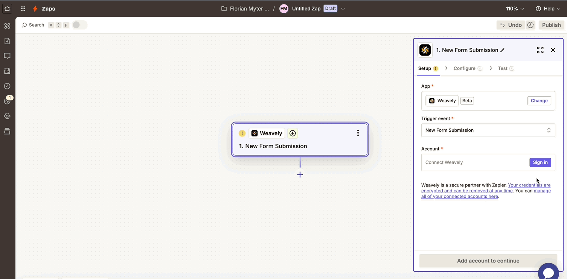Open the three-dot menu on the Weavely step

(358, 133)
